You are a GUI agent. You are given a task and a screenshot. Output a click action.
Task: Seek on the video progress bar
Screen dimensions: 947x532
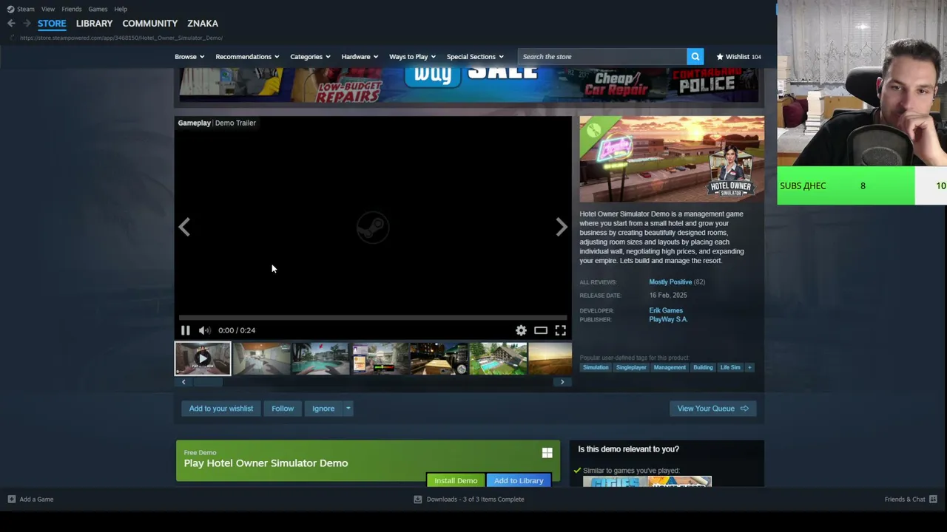373,318
